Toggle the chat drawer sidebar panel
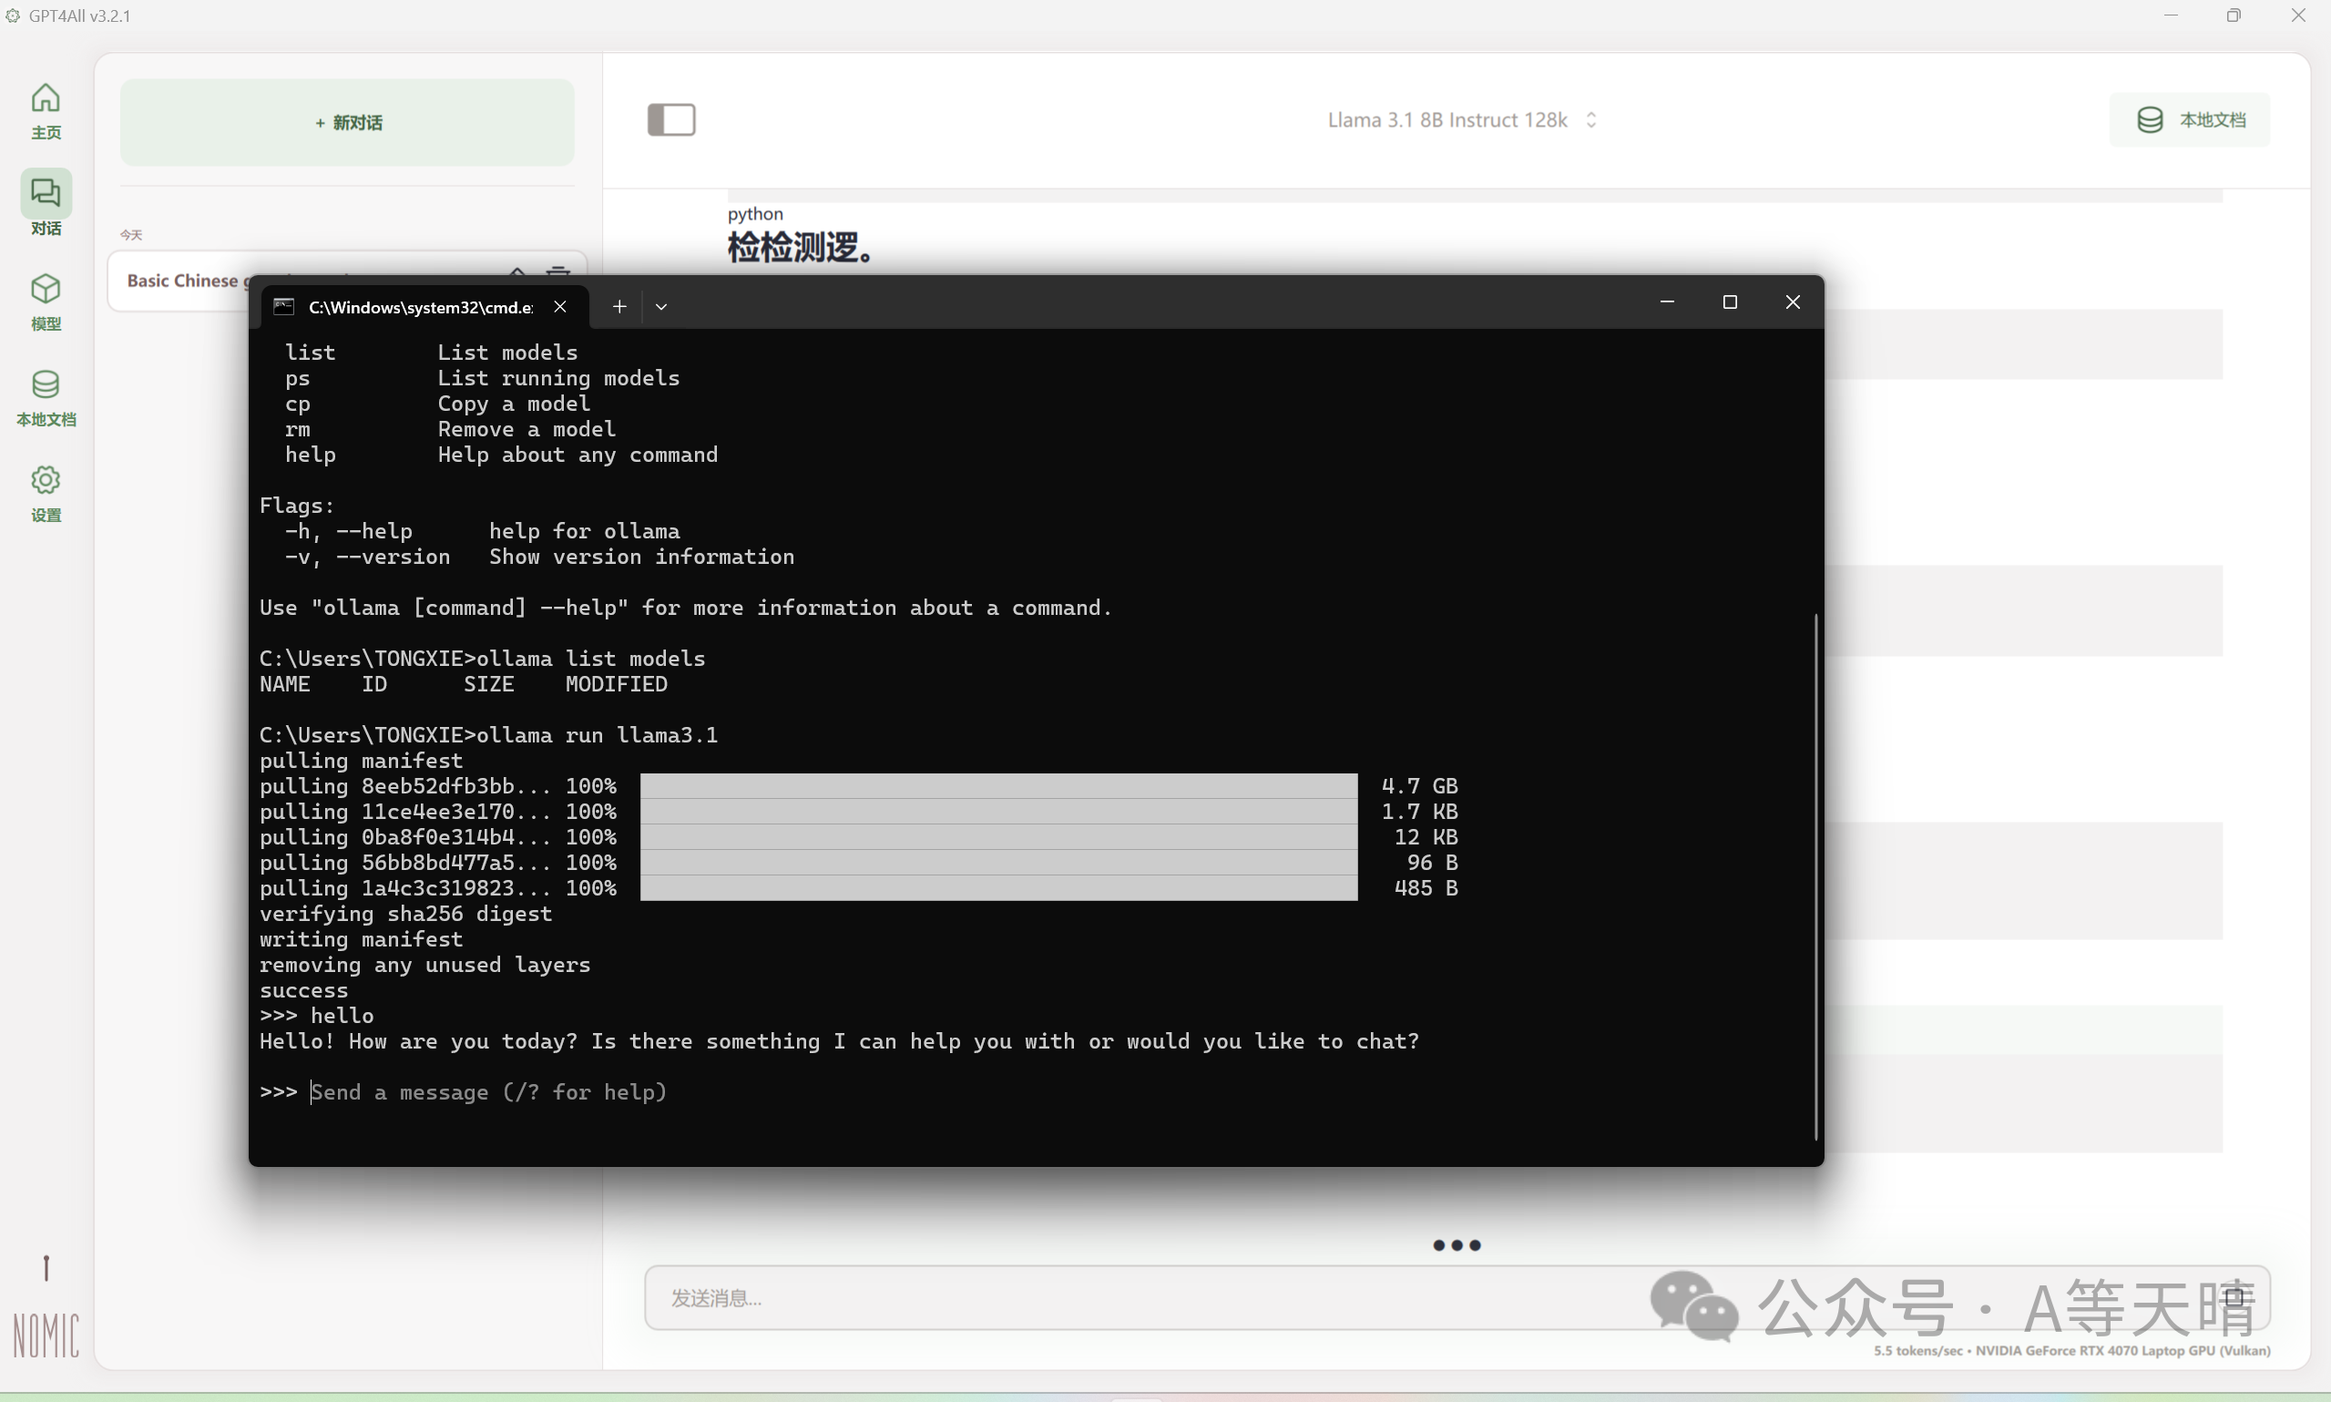The height and width of the screenshot is (1402, 2331). tap(670, 120)
